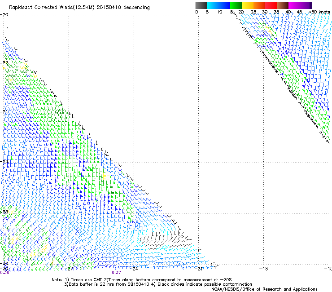The image size is (332, 292).
Task: Click the '-28' latitude axis label
Action: pyautogui.click(x=4, y=212)
